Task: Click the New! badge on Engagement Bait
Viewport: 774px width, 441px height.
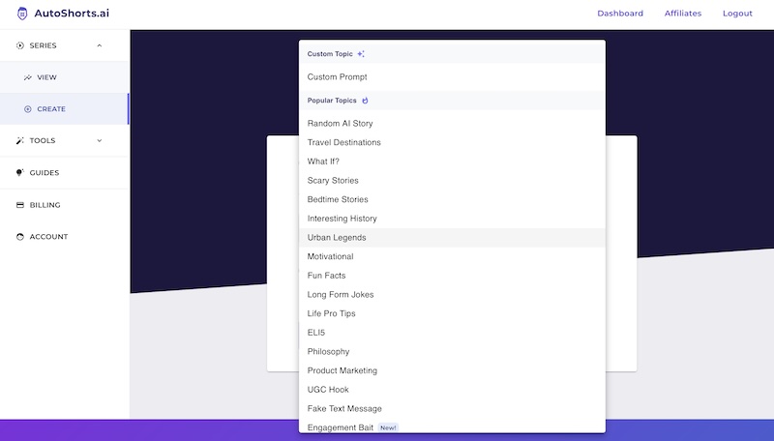Action: click(388, 427)
